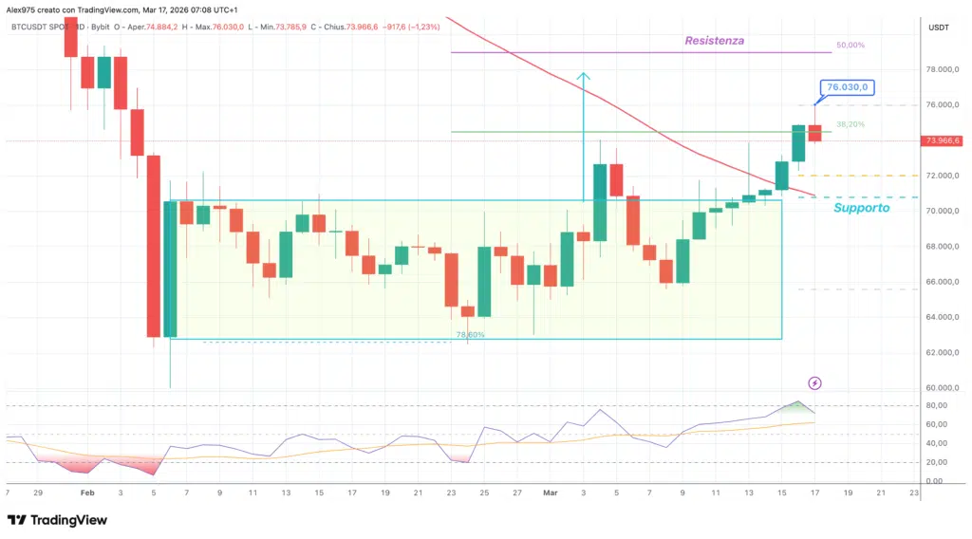Click the Feb label on the time axis
Viewport: 972px width, 539px height.
pyautogui.click(x=87, y=493)
